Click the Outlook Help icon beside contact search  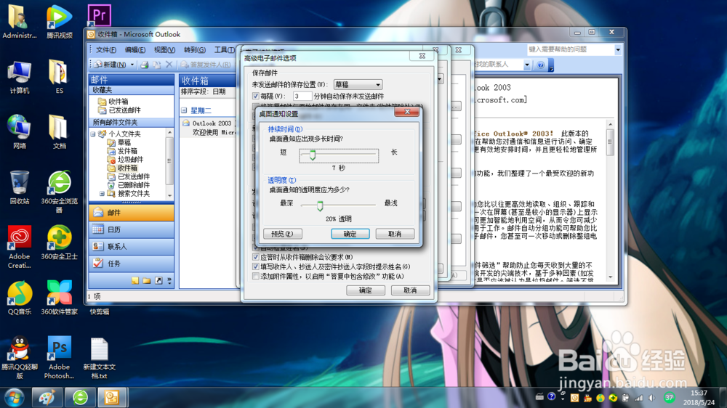pos(541,65)
